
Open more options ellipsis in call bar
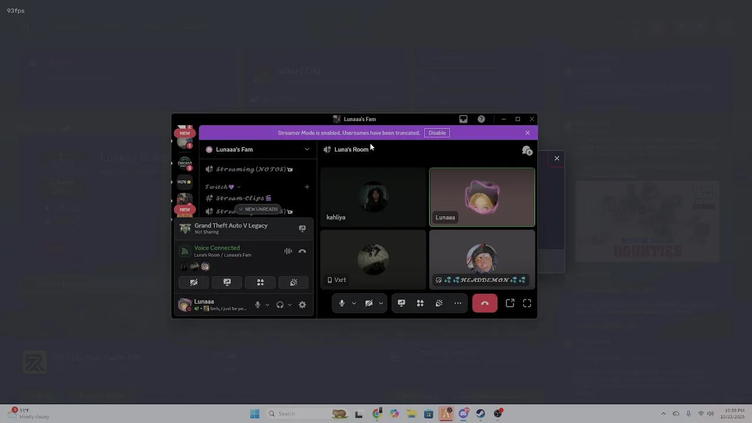(x=458, y=303)
